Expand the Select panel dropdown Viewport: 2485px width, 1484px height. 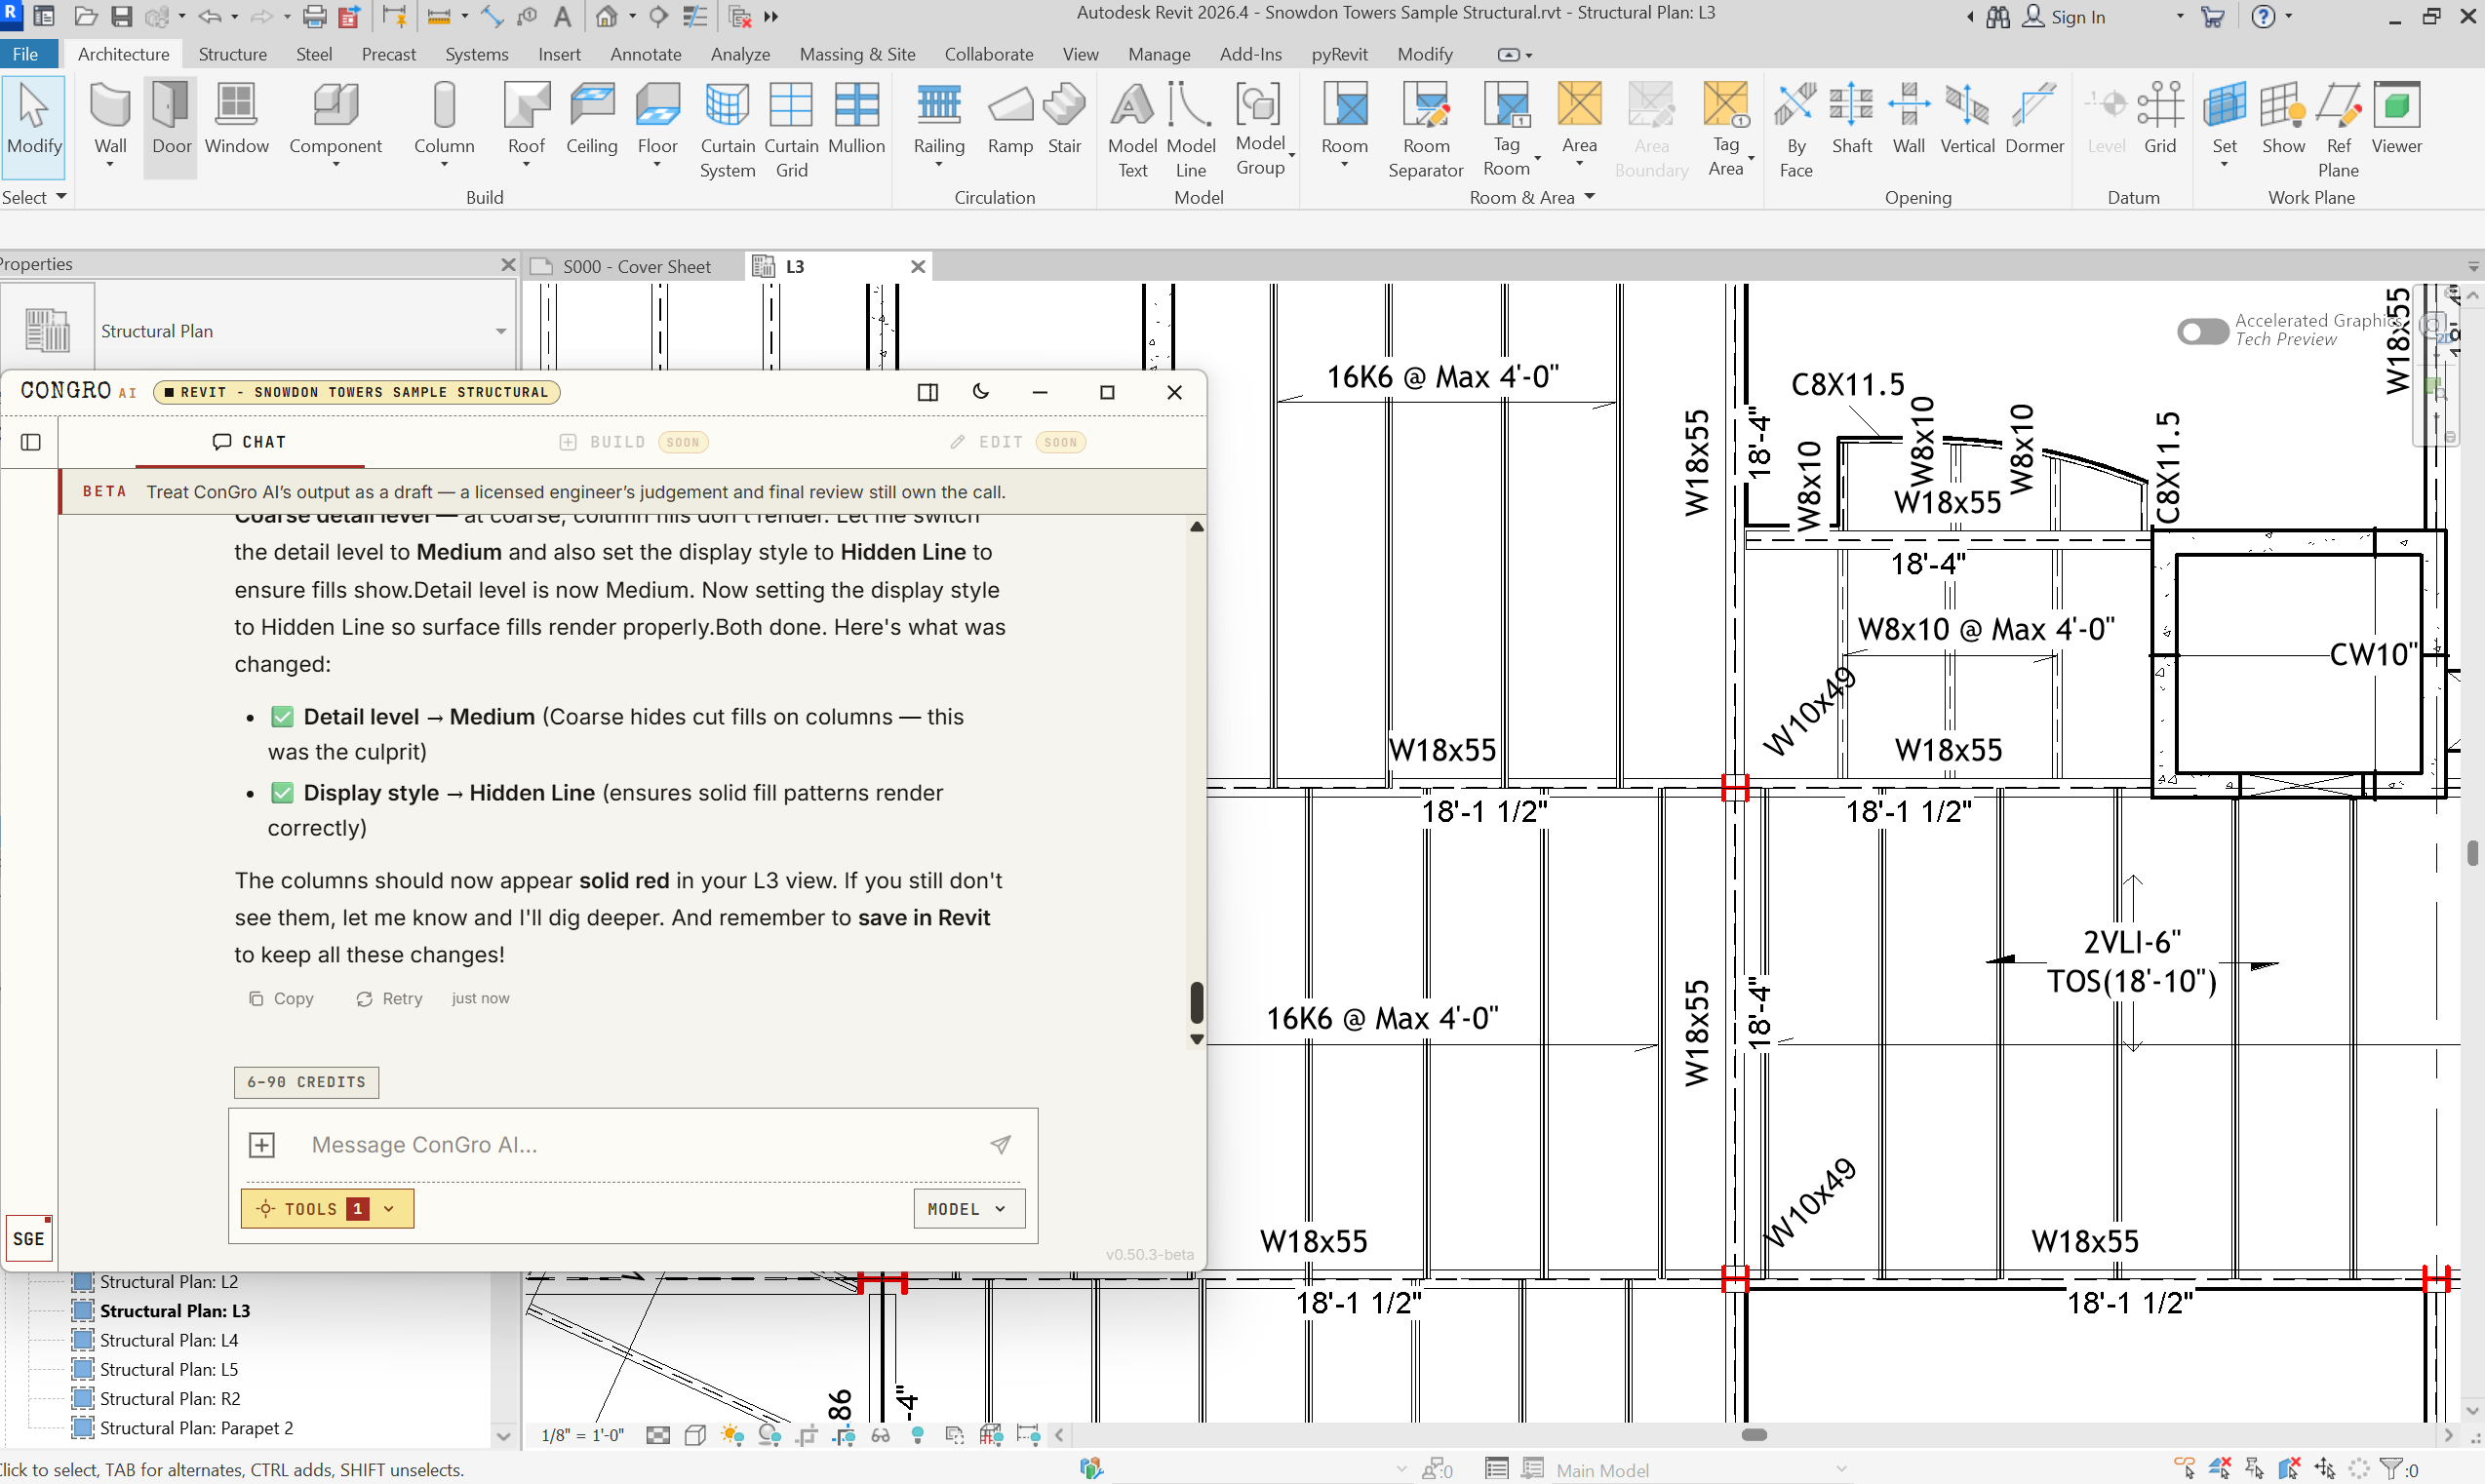(x=34, y=197)
